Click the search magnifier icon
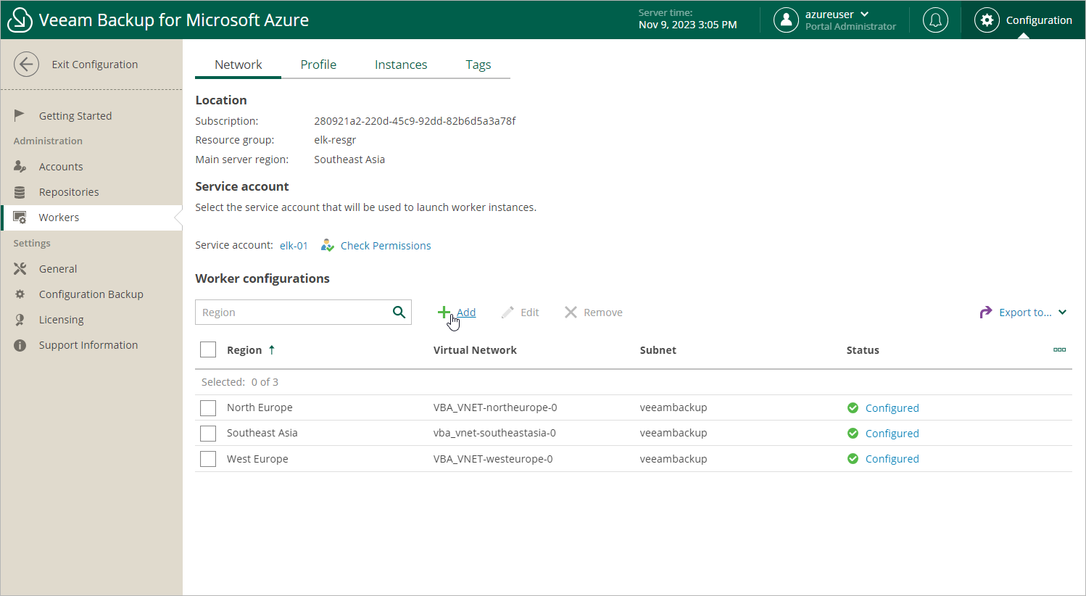This screenshot has height=596, width=1086. (x=399, y=312)
